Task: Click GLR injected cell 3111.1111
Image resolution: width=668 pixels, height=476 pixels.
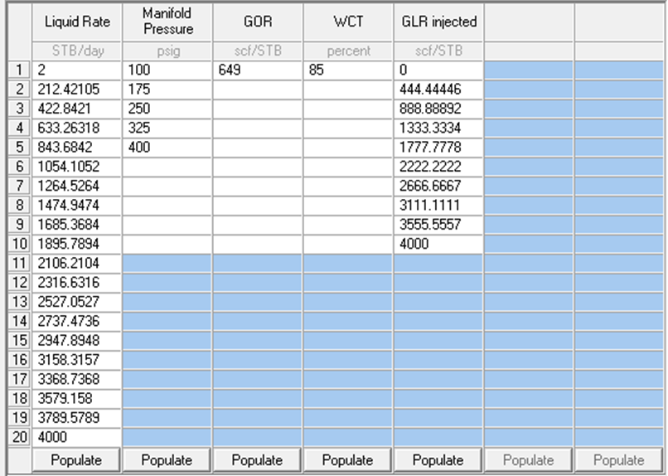Action: (438, 206)
